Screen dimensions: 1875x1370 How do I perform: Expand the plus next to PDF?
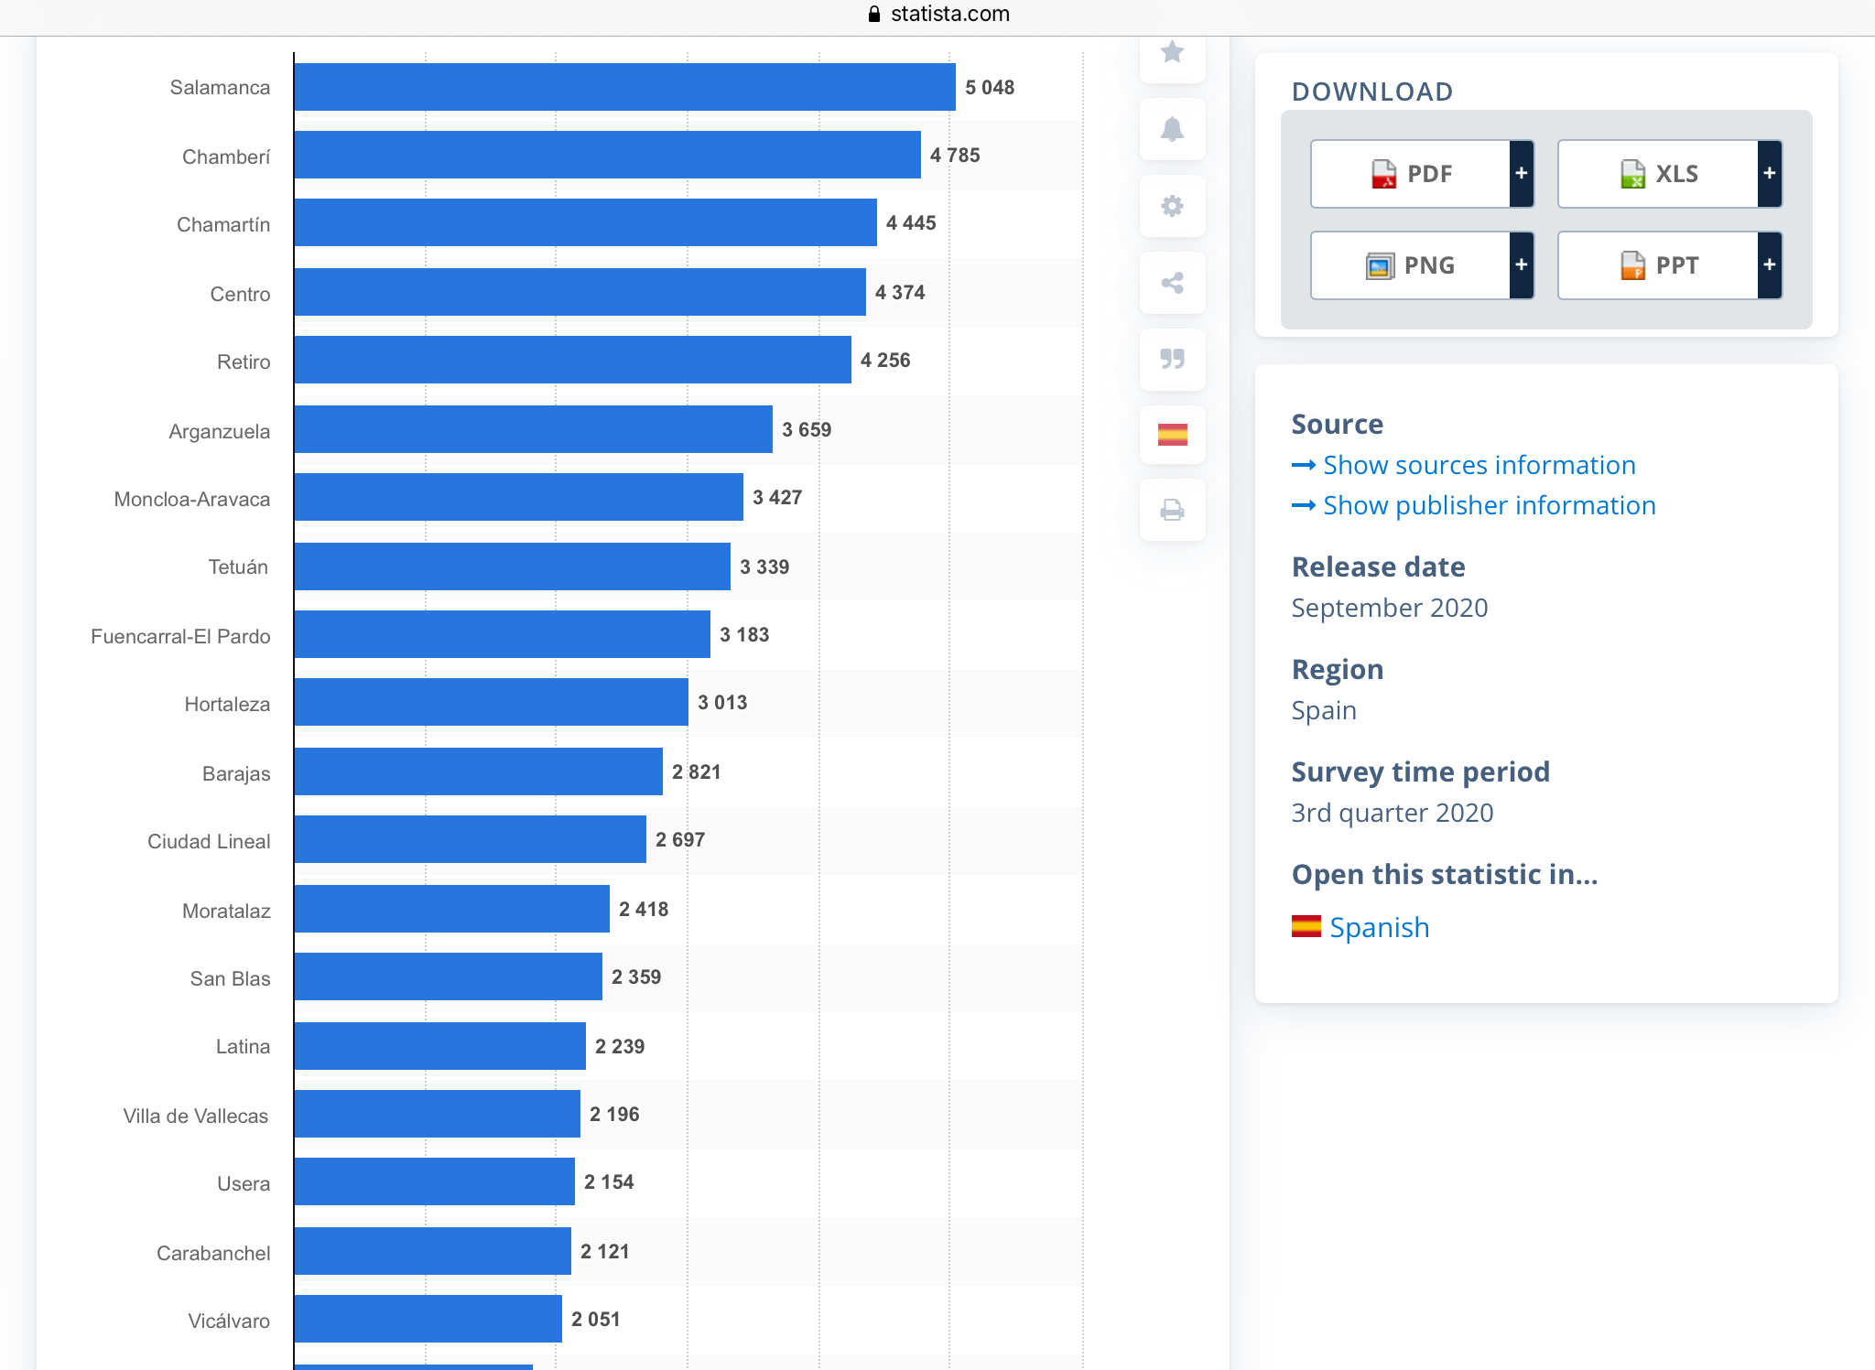[1521, 173]
